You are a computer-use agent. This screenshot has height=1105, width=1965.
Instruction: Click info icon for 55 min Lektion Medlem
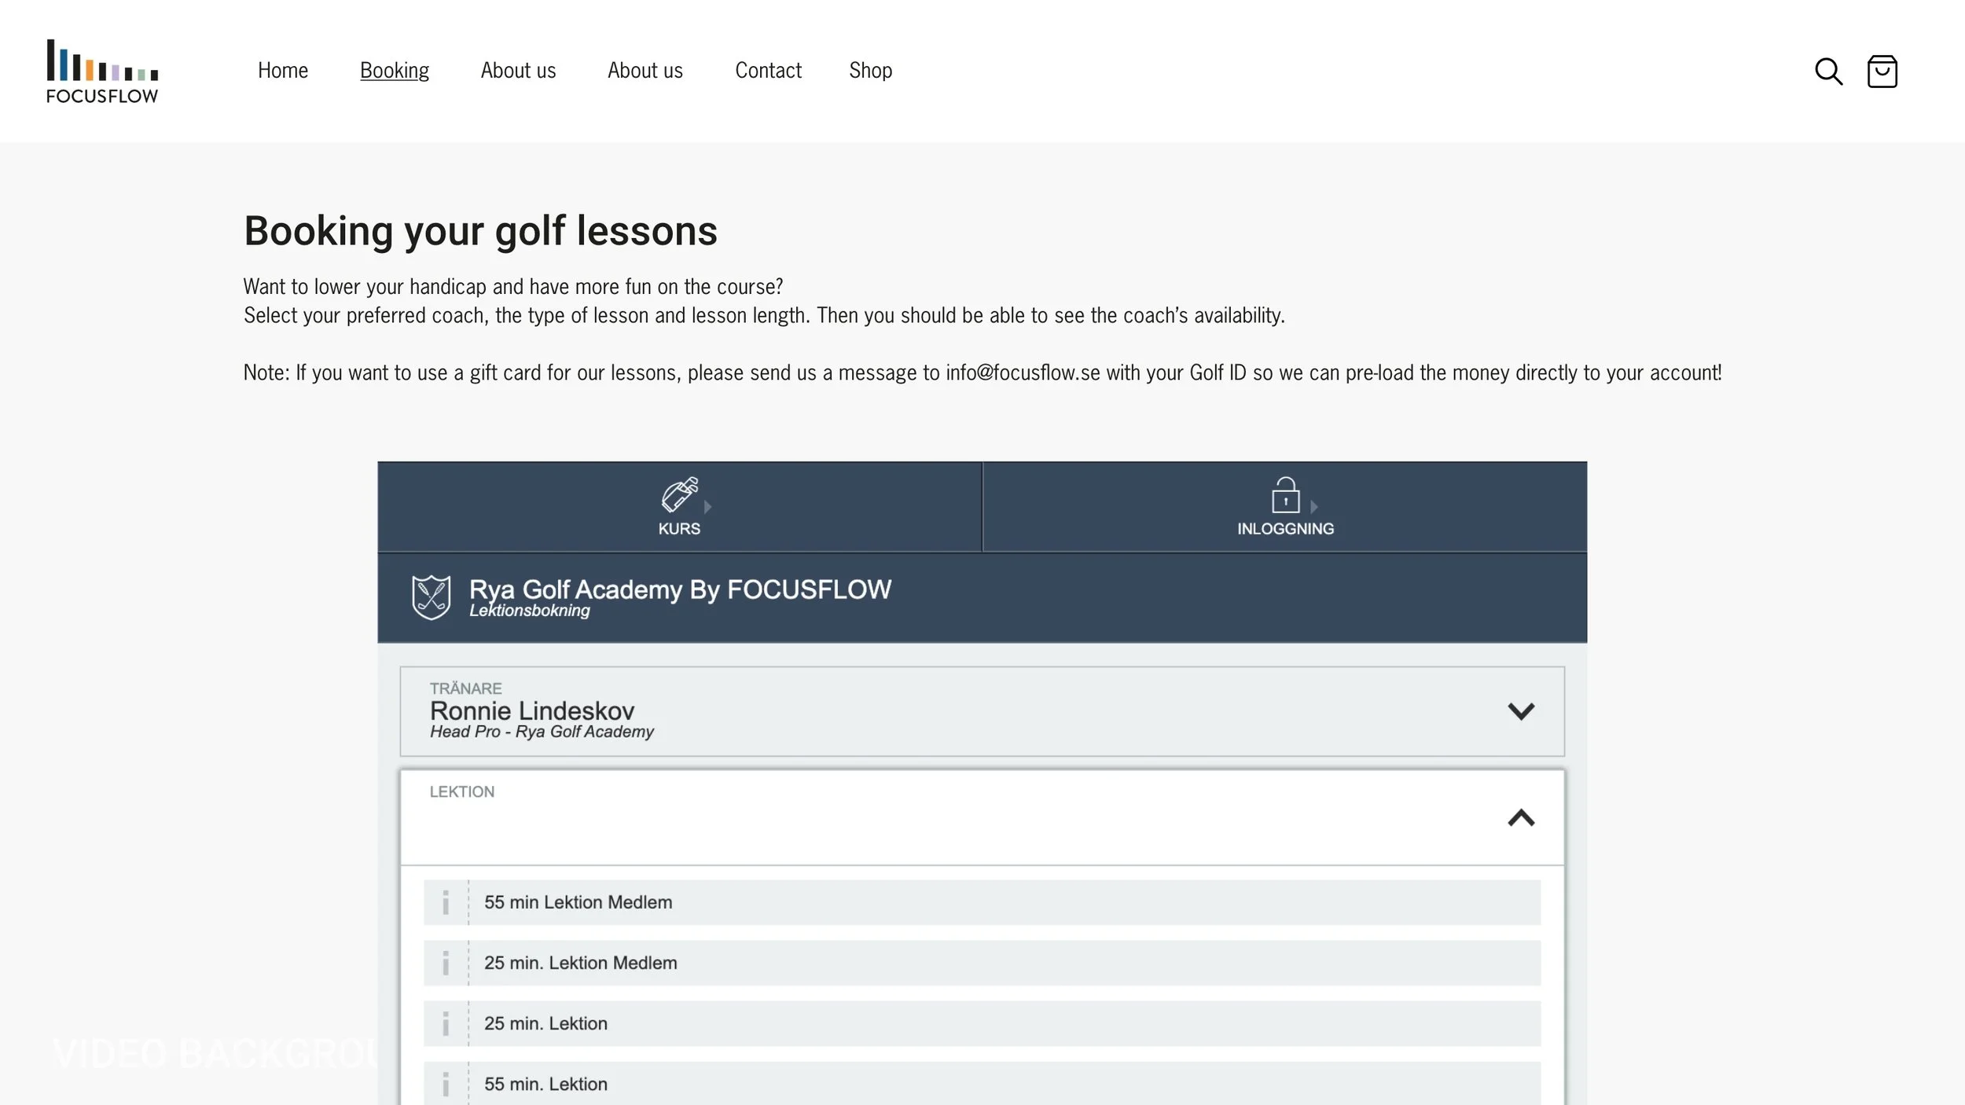coord(446,902)
